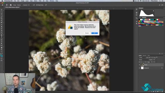
Task: Switch to the Channels tab
Action: tap(144, 56)
